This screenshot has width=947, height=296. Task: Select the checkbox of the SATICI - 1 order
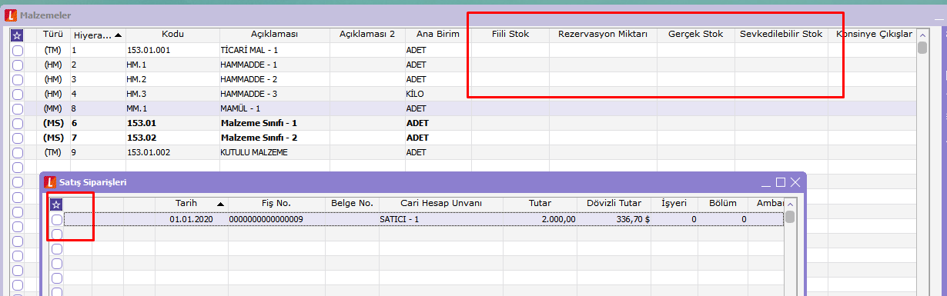pyautogui.click(x=56, y=220)
